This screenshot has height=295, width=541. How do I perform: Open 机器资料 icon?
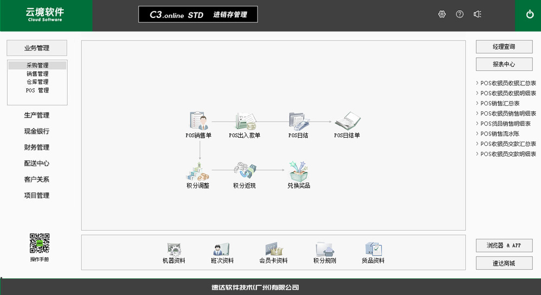click(x=174, y=250)
